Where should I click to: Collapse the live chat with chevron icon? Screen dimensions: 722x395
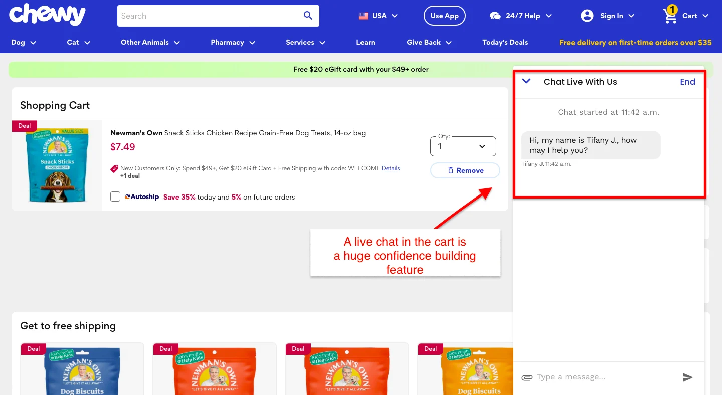coord(526,81)
